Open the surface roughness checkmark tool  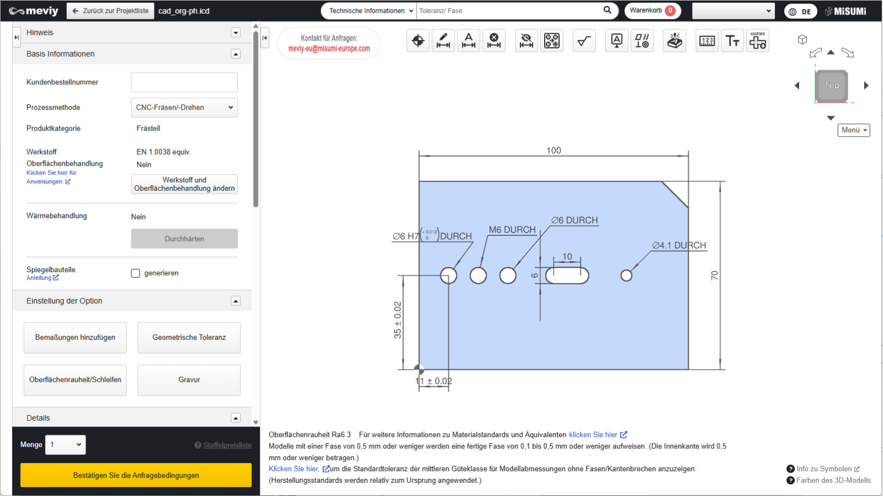[x=584, y=41]
